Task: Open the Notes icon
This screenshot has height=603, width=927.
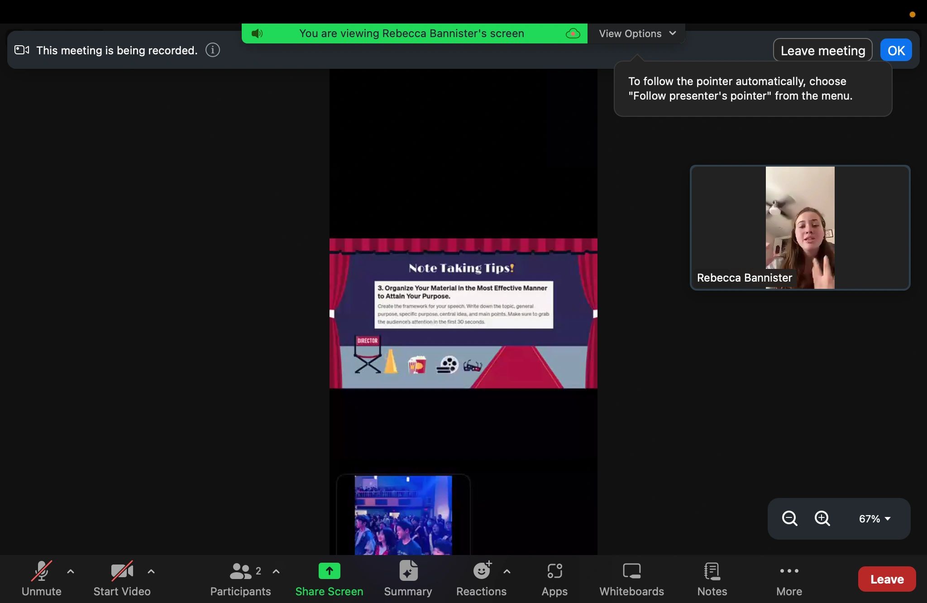Action: (712, 571)
